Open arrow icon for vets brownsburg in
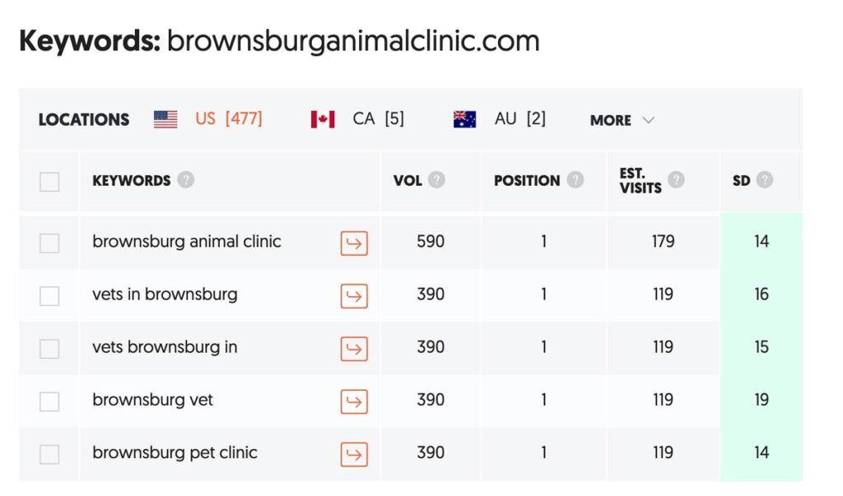843x496 pixels. (x=354, y=349)
